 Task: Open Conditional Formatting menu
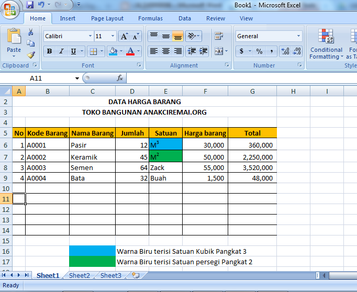pos(326,44)
